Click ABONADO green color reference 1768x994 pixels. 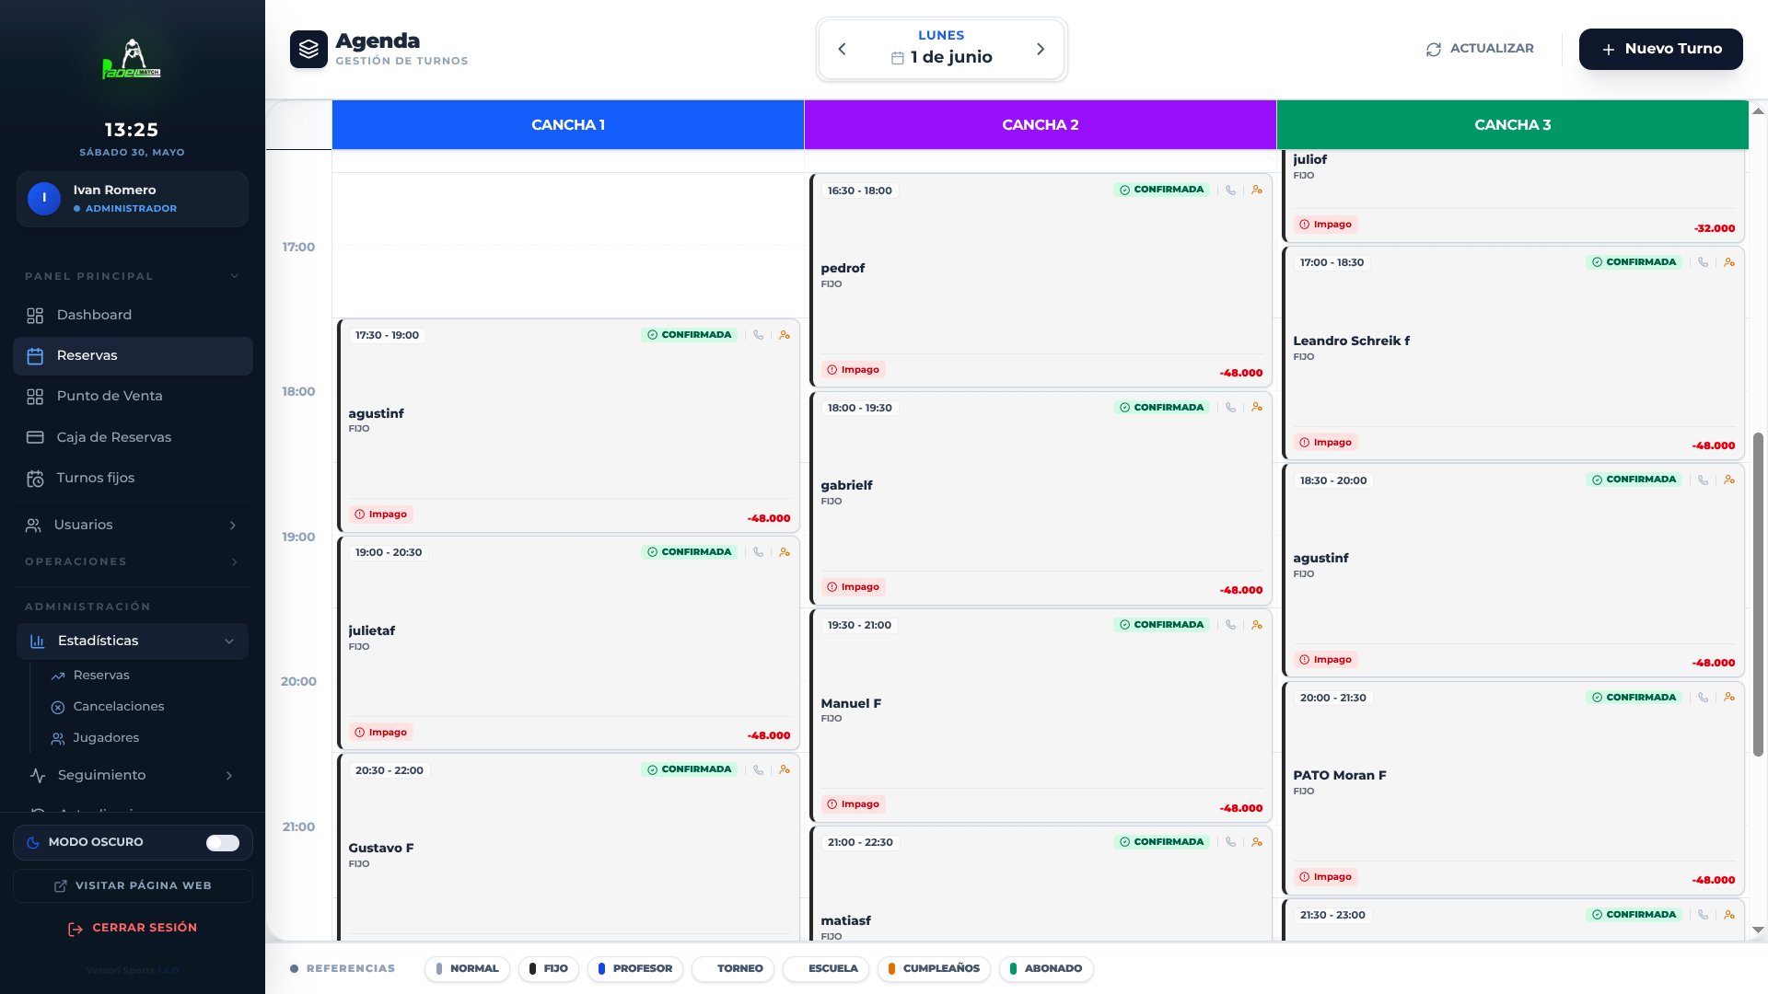(1013, 969)
